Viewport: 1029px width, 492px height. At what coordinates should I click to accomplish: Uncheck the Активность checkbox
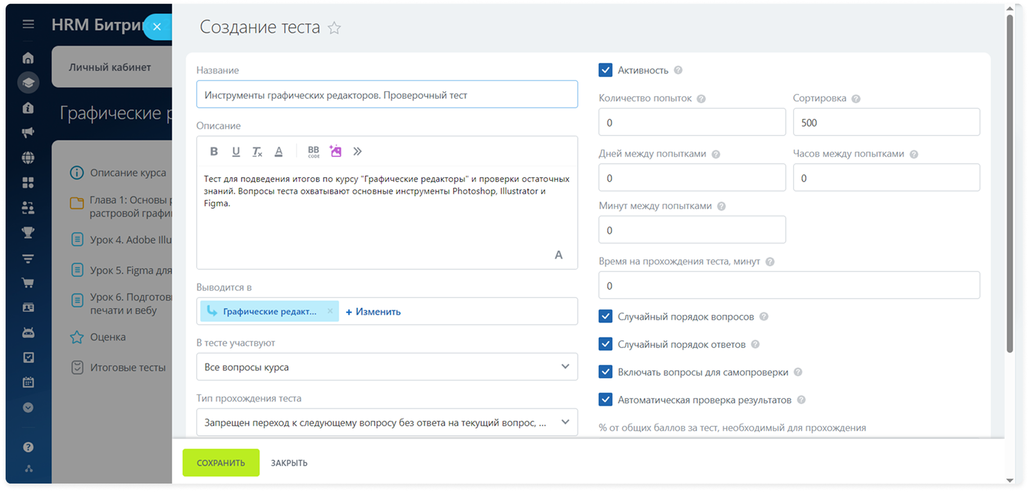pyautogui.click(x=605, y=70)
